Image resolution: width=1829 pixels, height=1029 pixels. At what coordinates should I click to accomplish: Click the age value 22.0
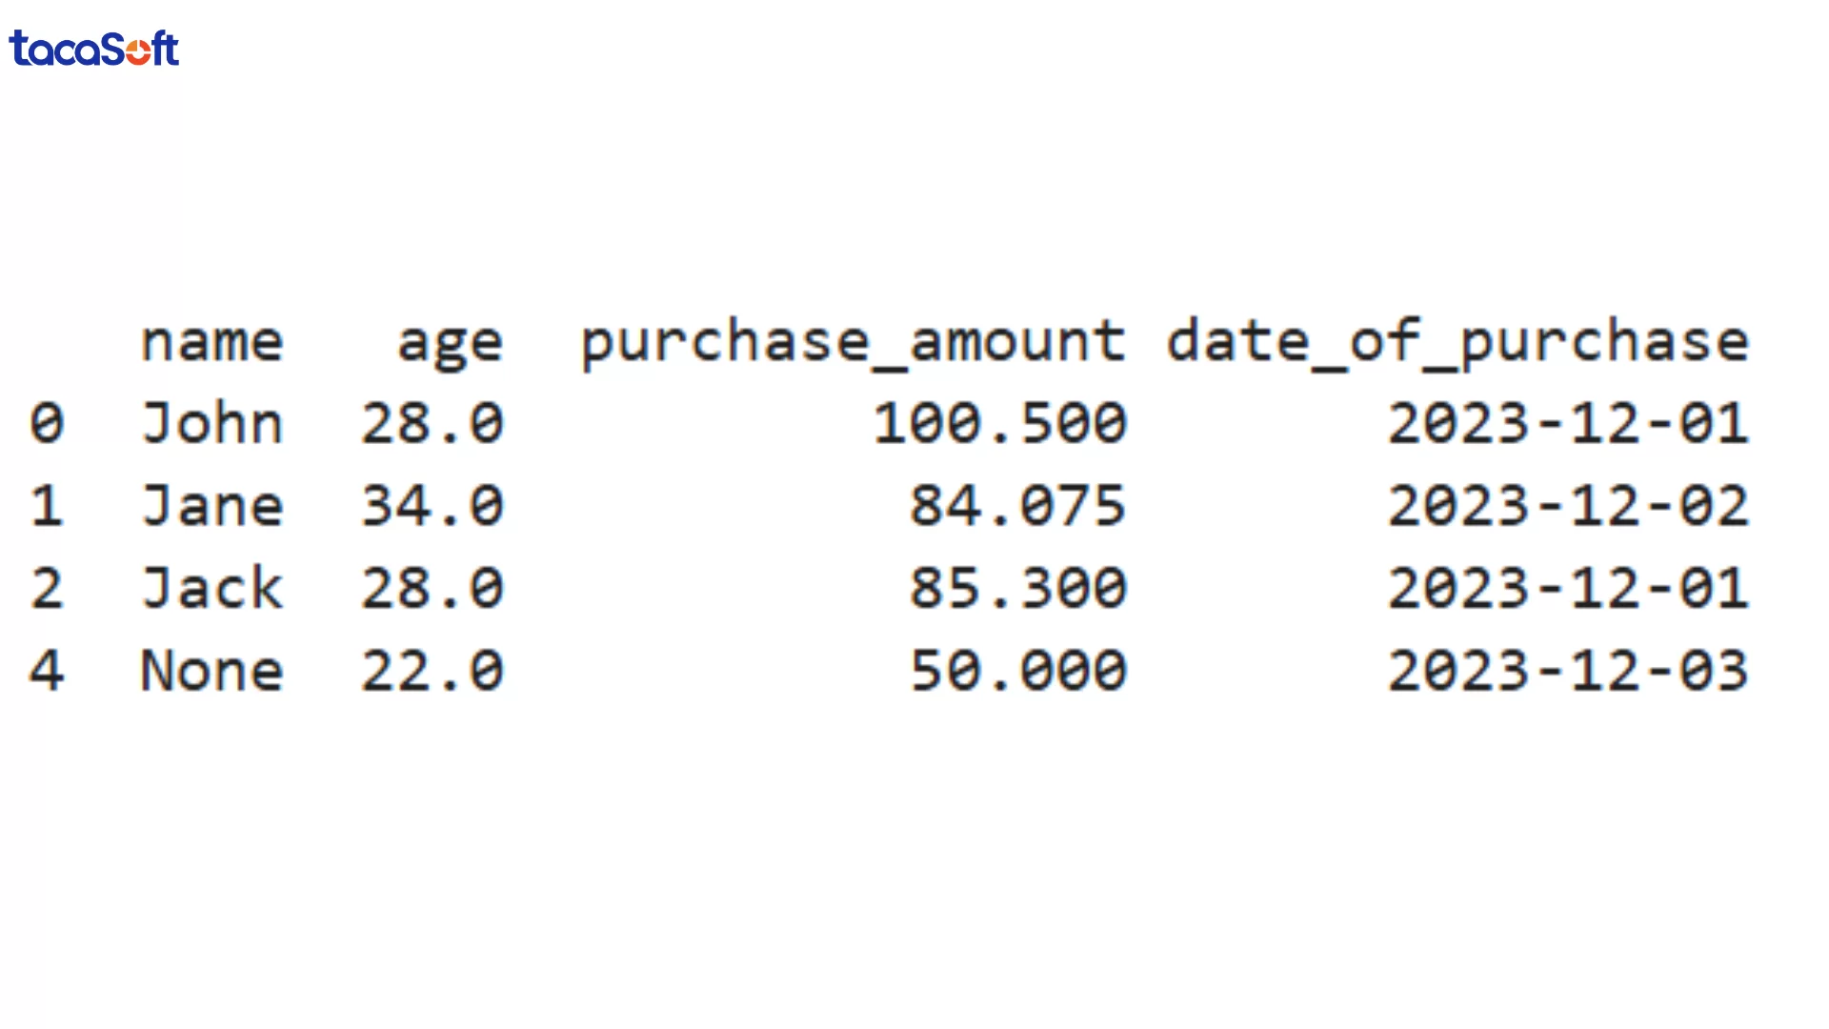point(432,671)
